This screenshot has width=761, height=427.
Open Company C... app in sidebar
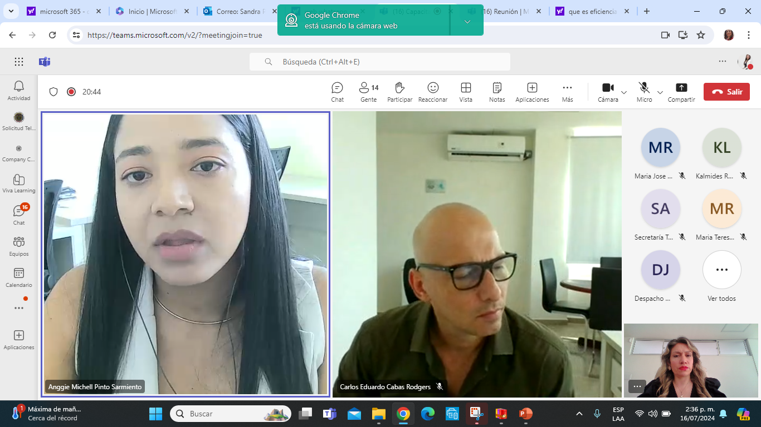tap(19, 152)
